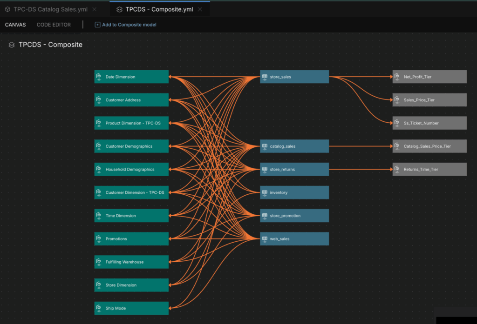
Task: Switch to the CODE EDITOR view
Action: [54, 25]
